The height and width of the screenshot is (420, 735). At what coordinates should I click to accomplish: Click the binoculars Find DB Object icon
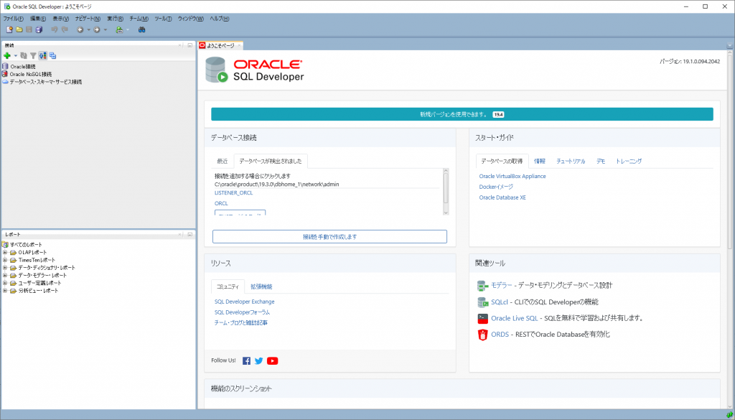point(142,29)
